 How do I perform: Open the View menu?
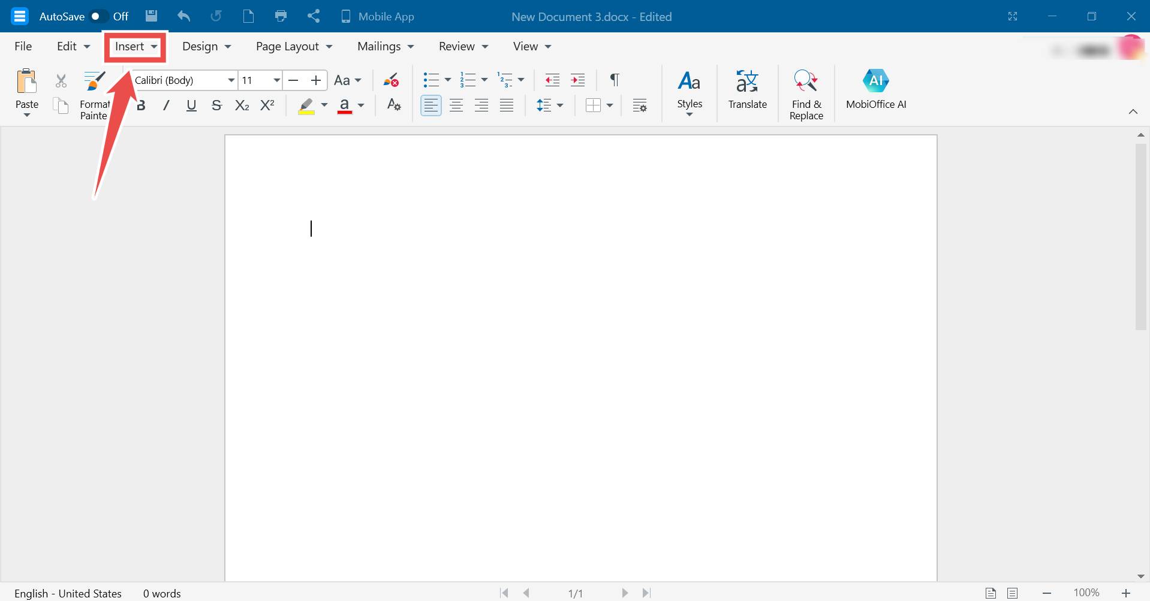pos(532,46)
